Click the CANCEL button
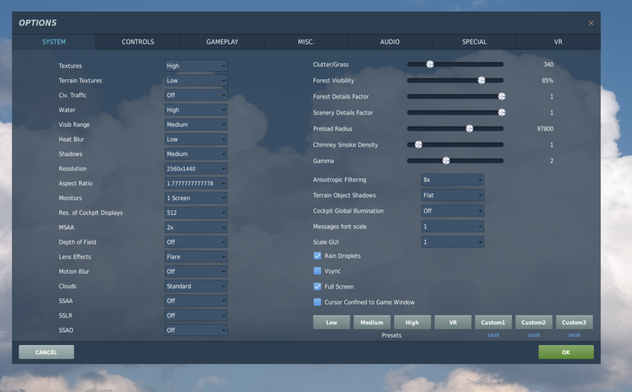The width and height of the screenshot is (632, 392). pos(46,352)
